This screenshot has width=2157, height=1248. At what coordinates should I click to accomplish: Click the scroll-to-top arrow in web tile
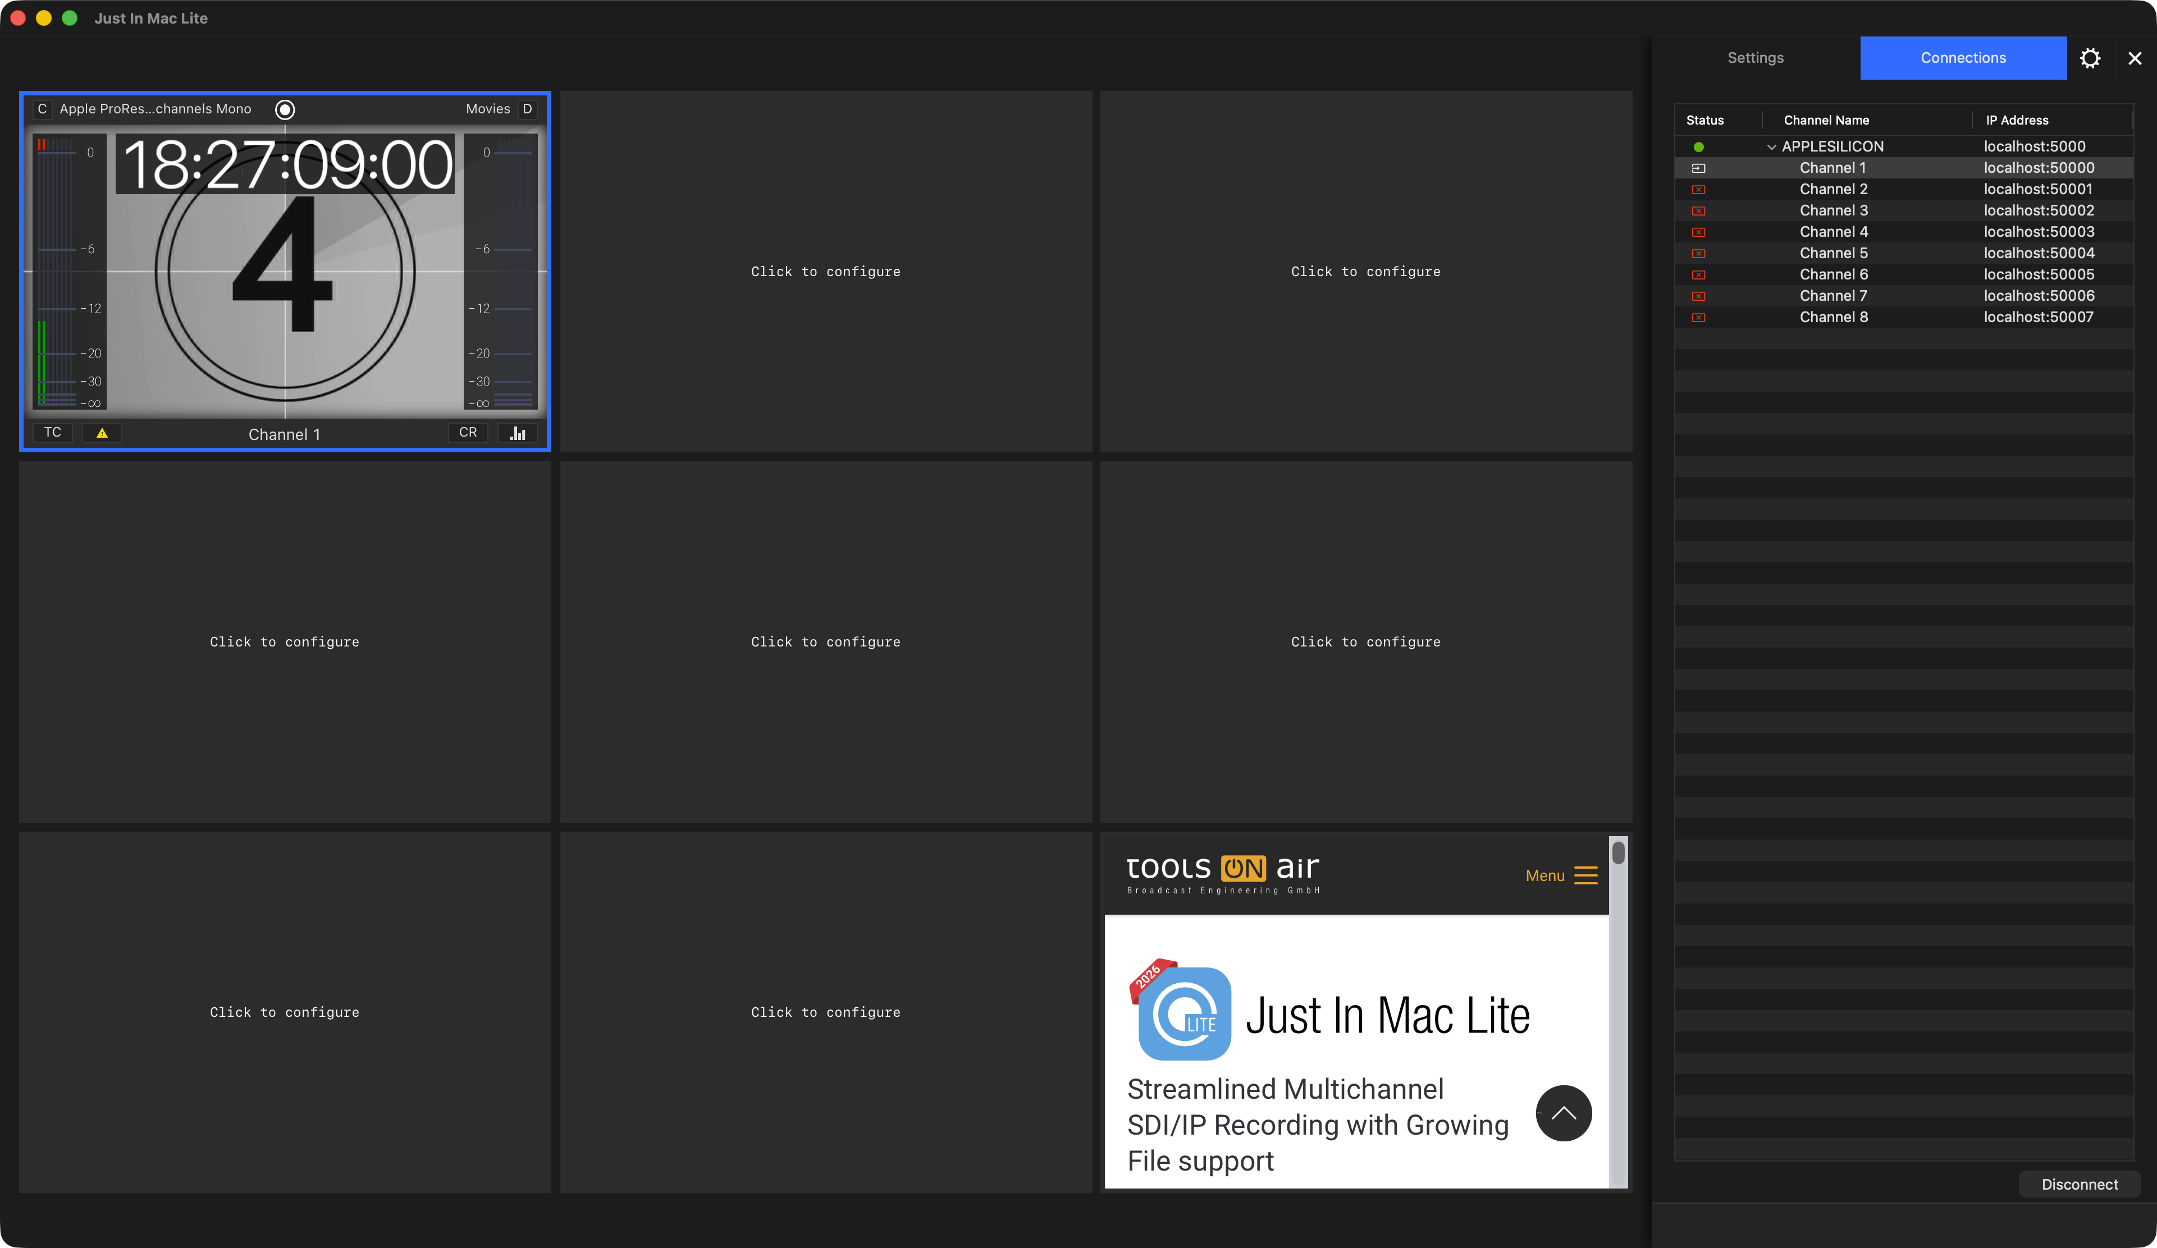pyautogui.click(x=1563, y=1113)
